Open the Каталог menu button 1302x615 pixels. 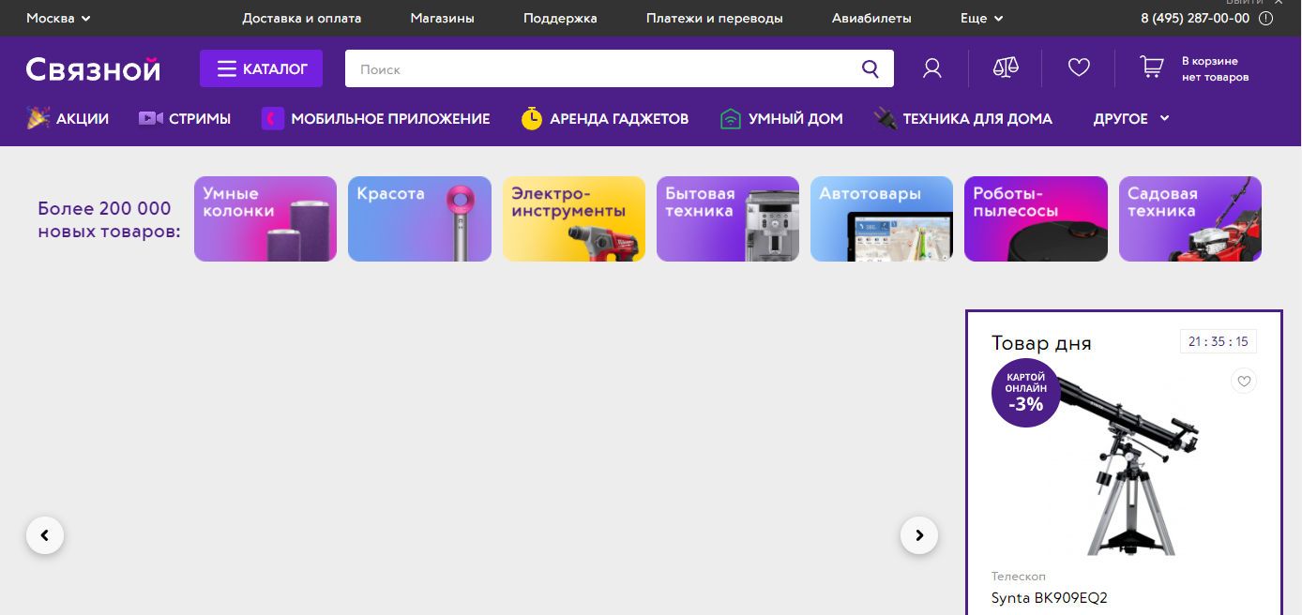(x=261, y=68)
